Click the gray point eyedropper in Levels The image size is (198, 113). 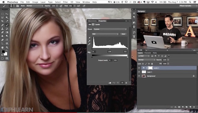89,41
